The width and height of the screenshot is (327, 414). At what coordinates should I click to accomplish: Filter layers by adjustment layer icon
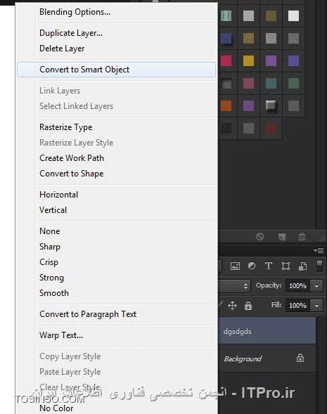[252, 266]
